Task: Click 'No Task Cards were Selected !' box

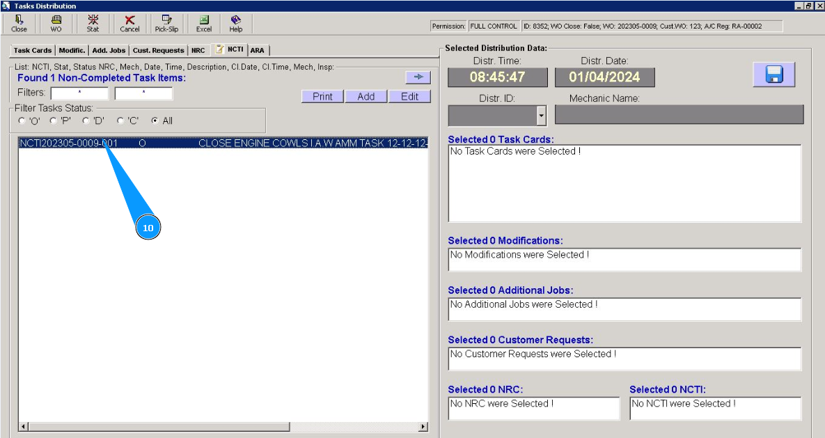Action: tap(624, 183)
